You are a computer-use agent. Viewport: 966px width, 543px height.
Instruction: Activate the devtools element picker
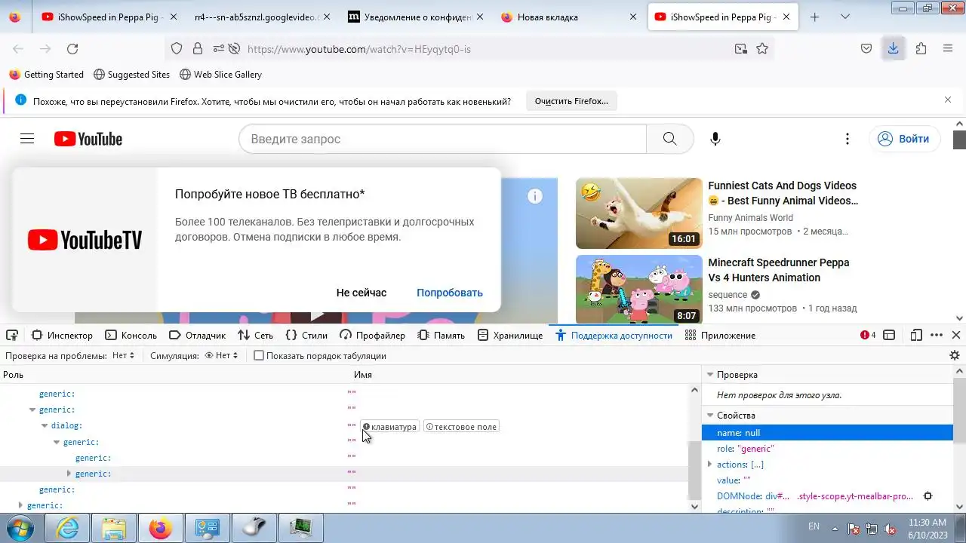click(x=12, y=335)
